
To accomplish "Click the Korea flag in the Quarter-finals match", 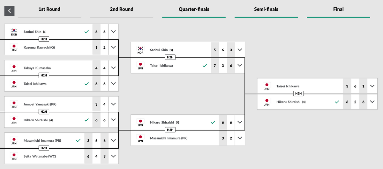I will [140, 49].
